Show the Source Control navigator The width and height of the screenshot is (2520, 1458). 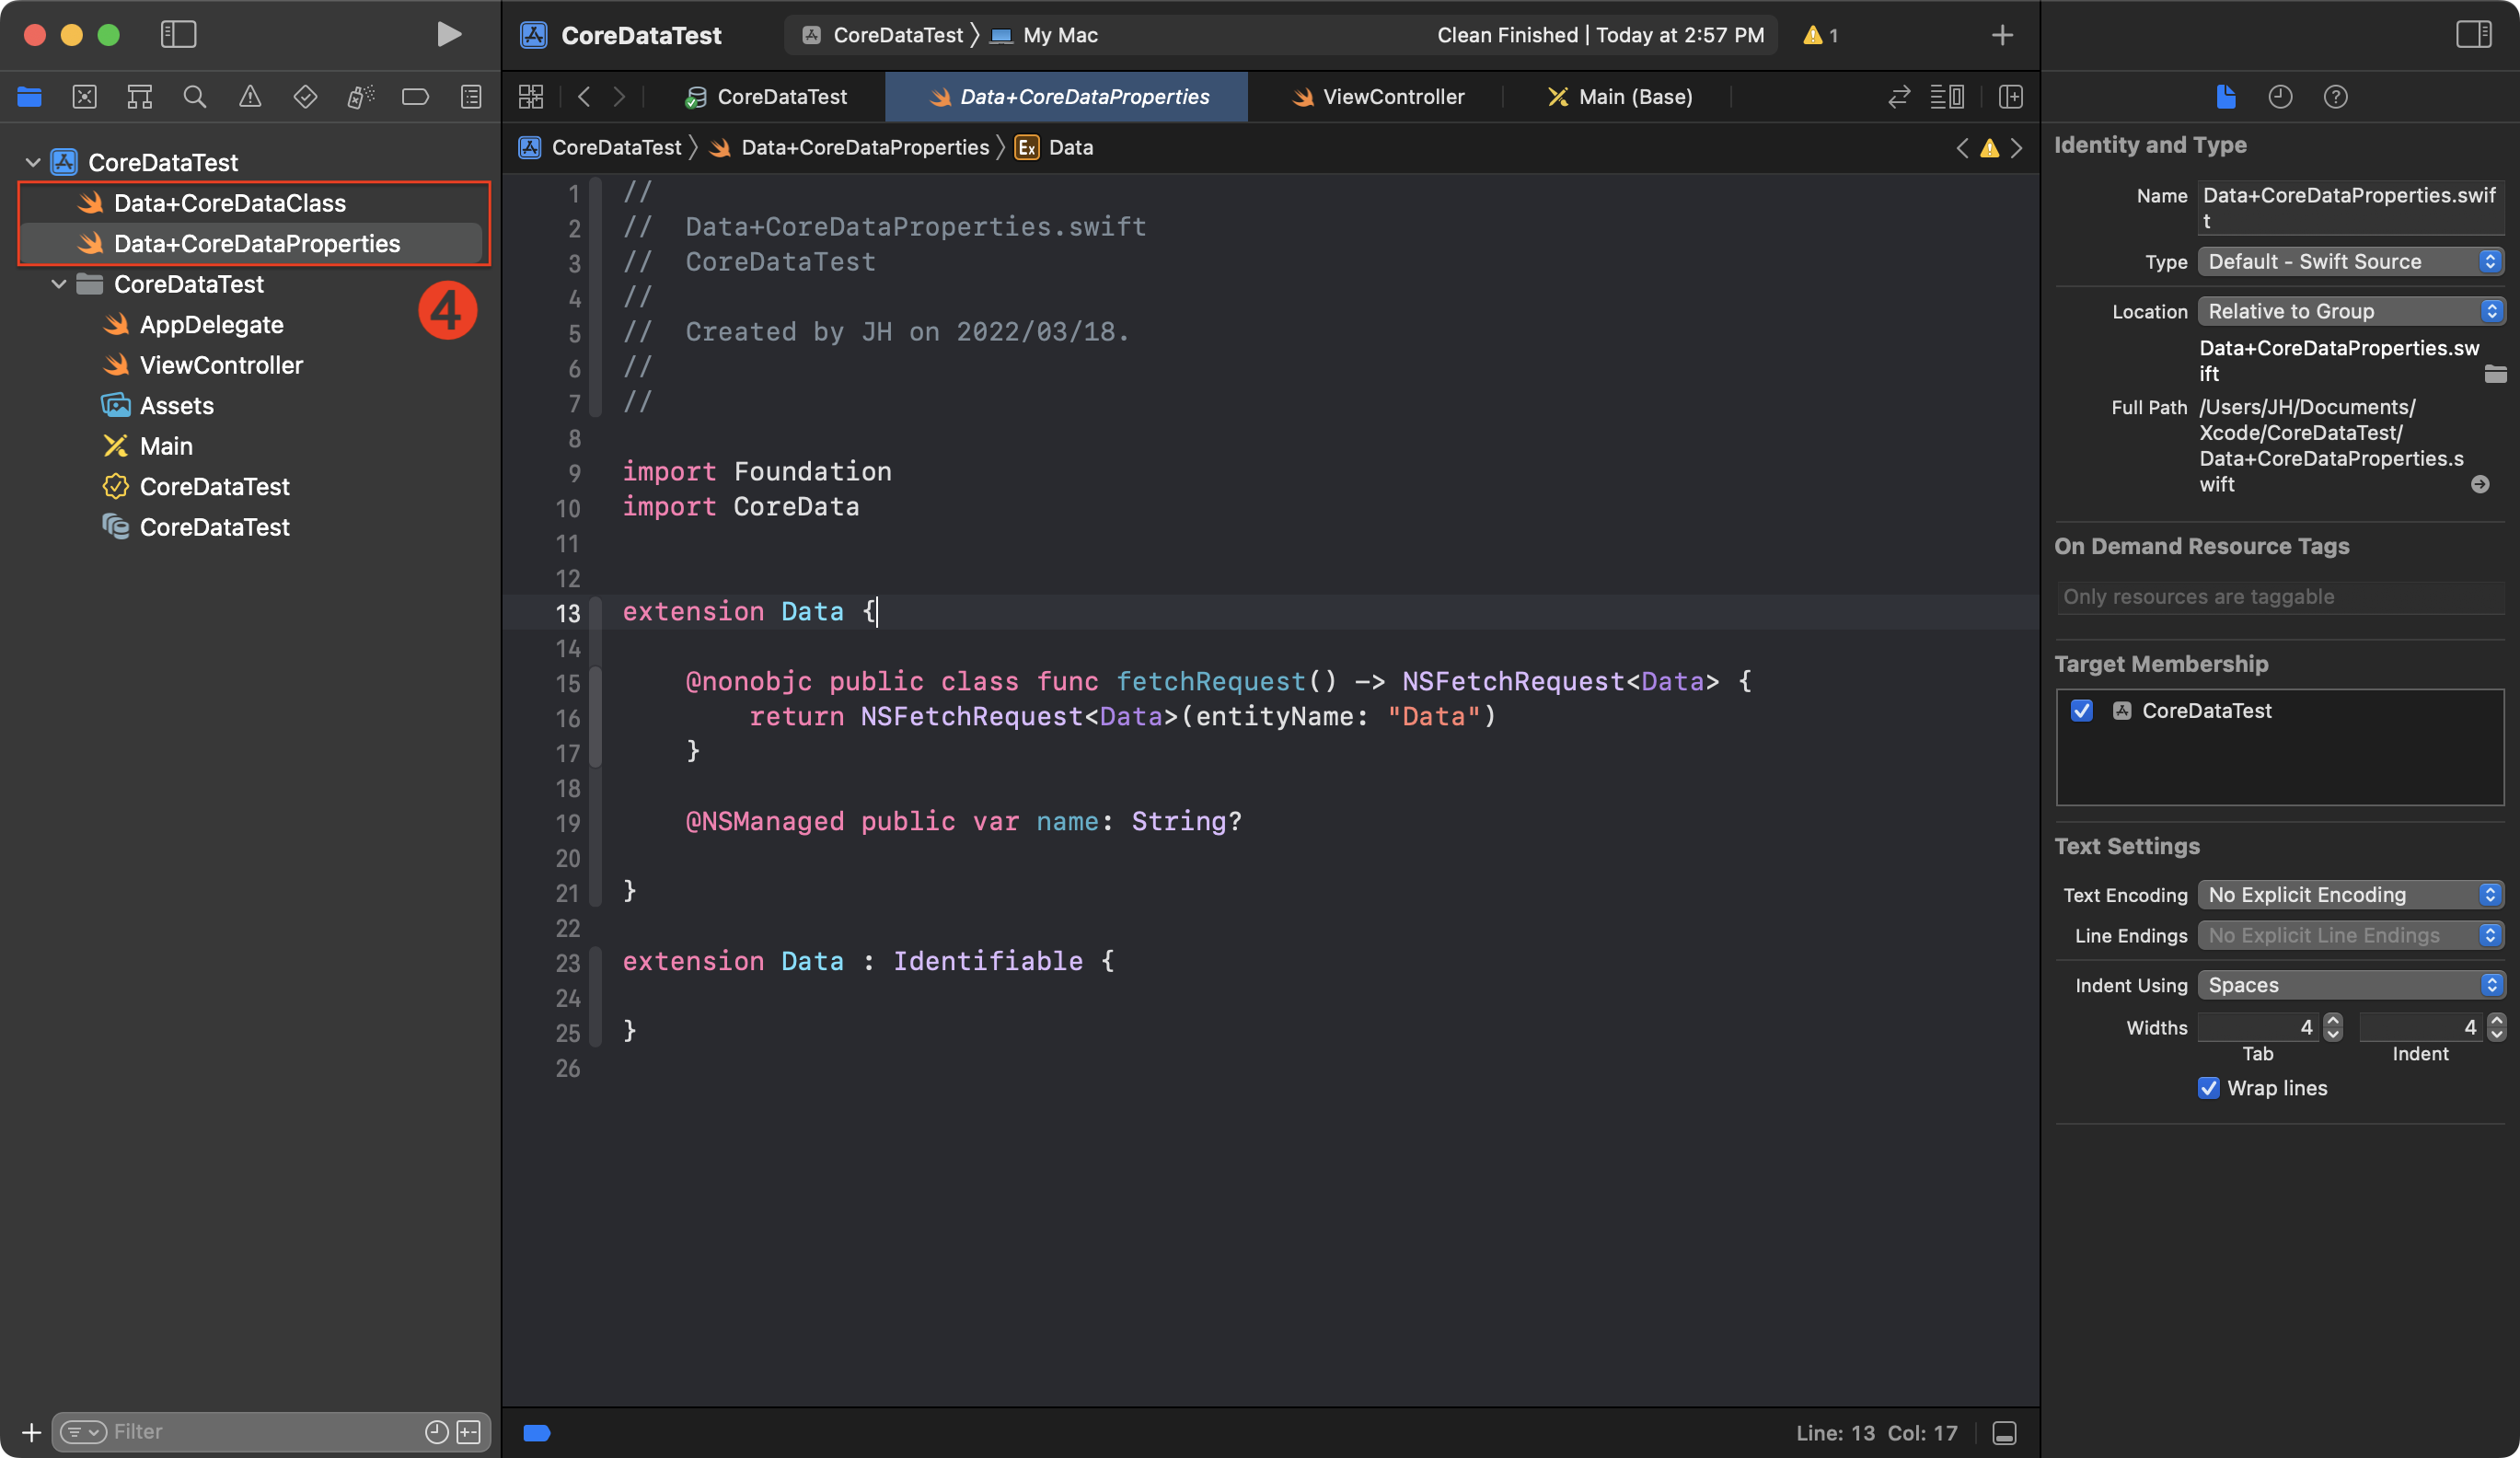pyautogui.click(x=85, y=97)
